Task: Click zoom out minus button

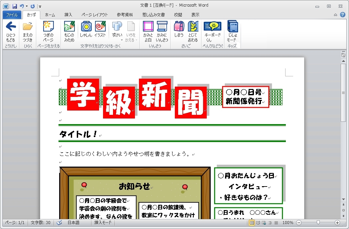Action: tap(299, 223)
